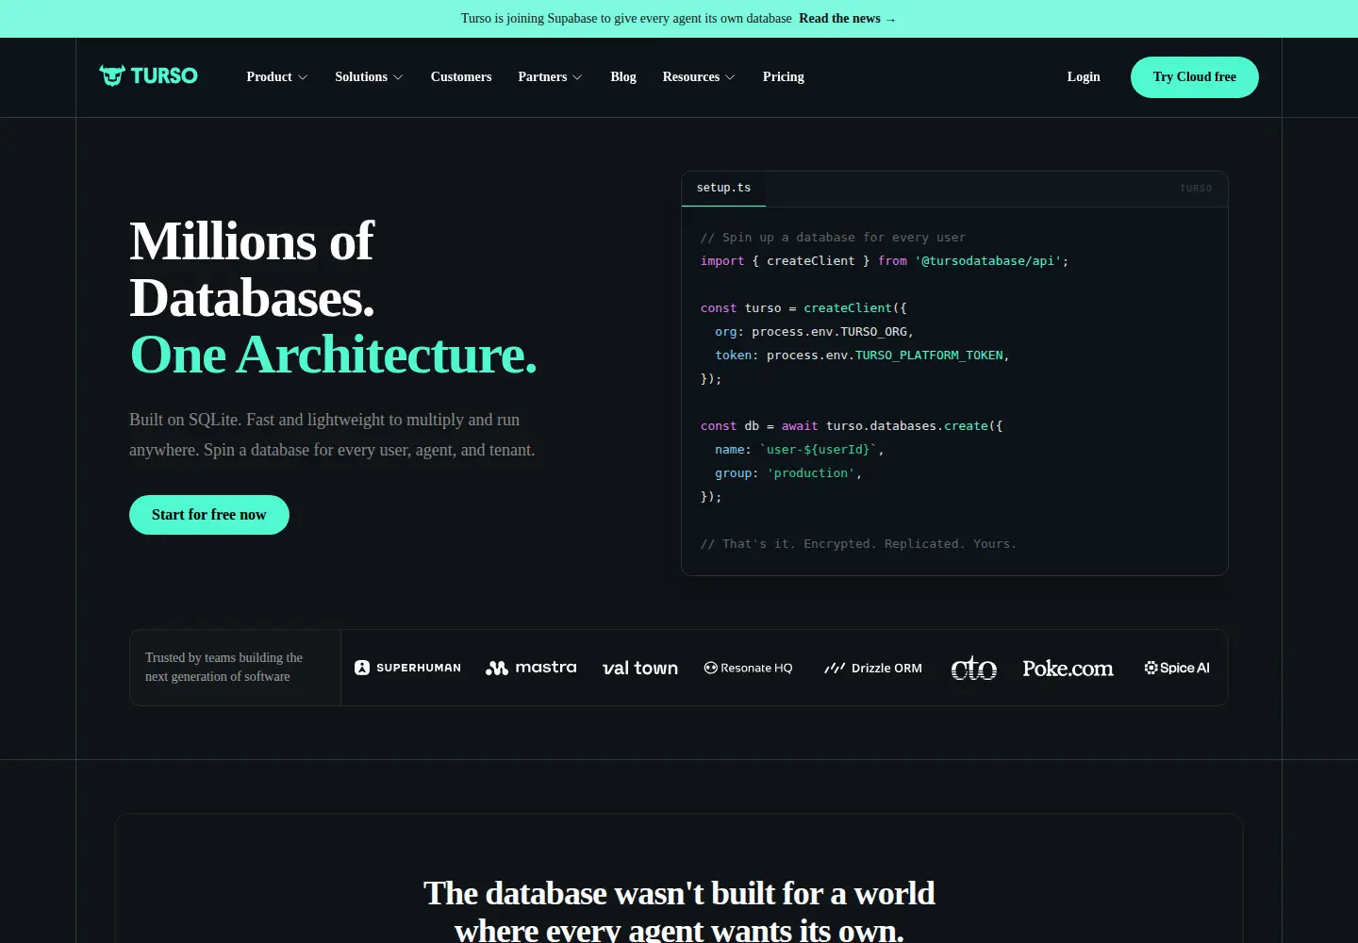Click the '// That's it. Encrypted.' comment

pos(858,544)
